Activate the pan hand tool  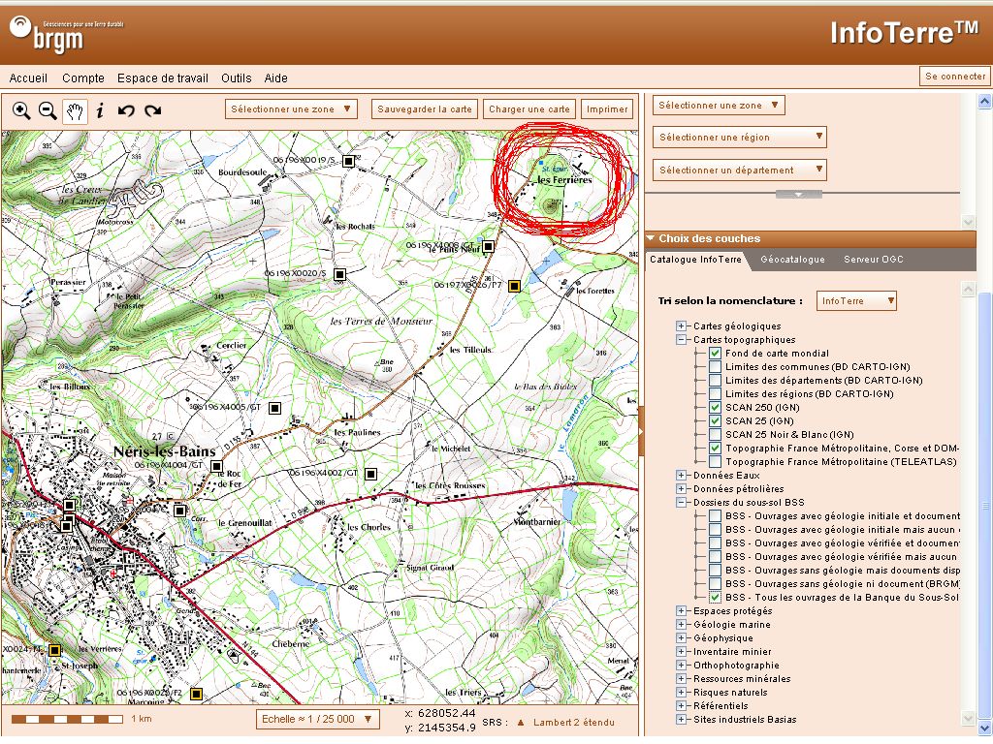pos(75,110)
